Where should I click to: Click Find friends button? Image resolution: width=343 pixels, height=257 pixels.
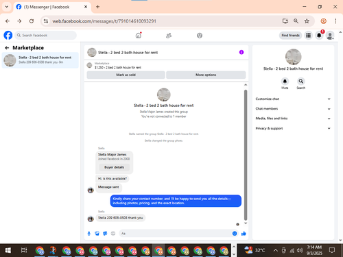[x=290, y=36]
